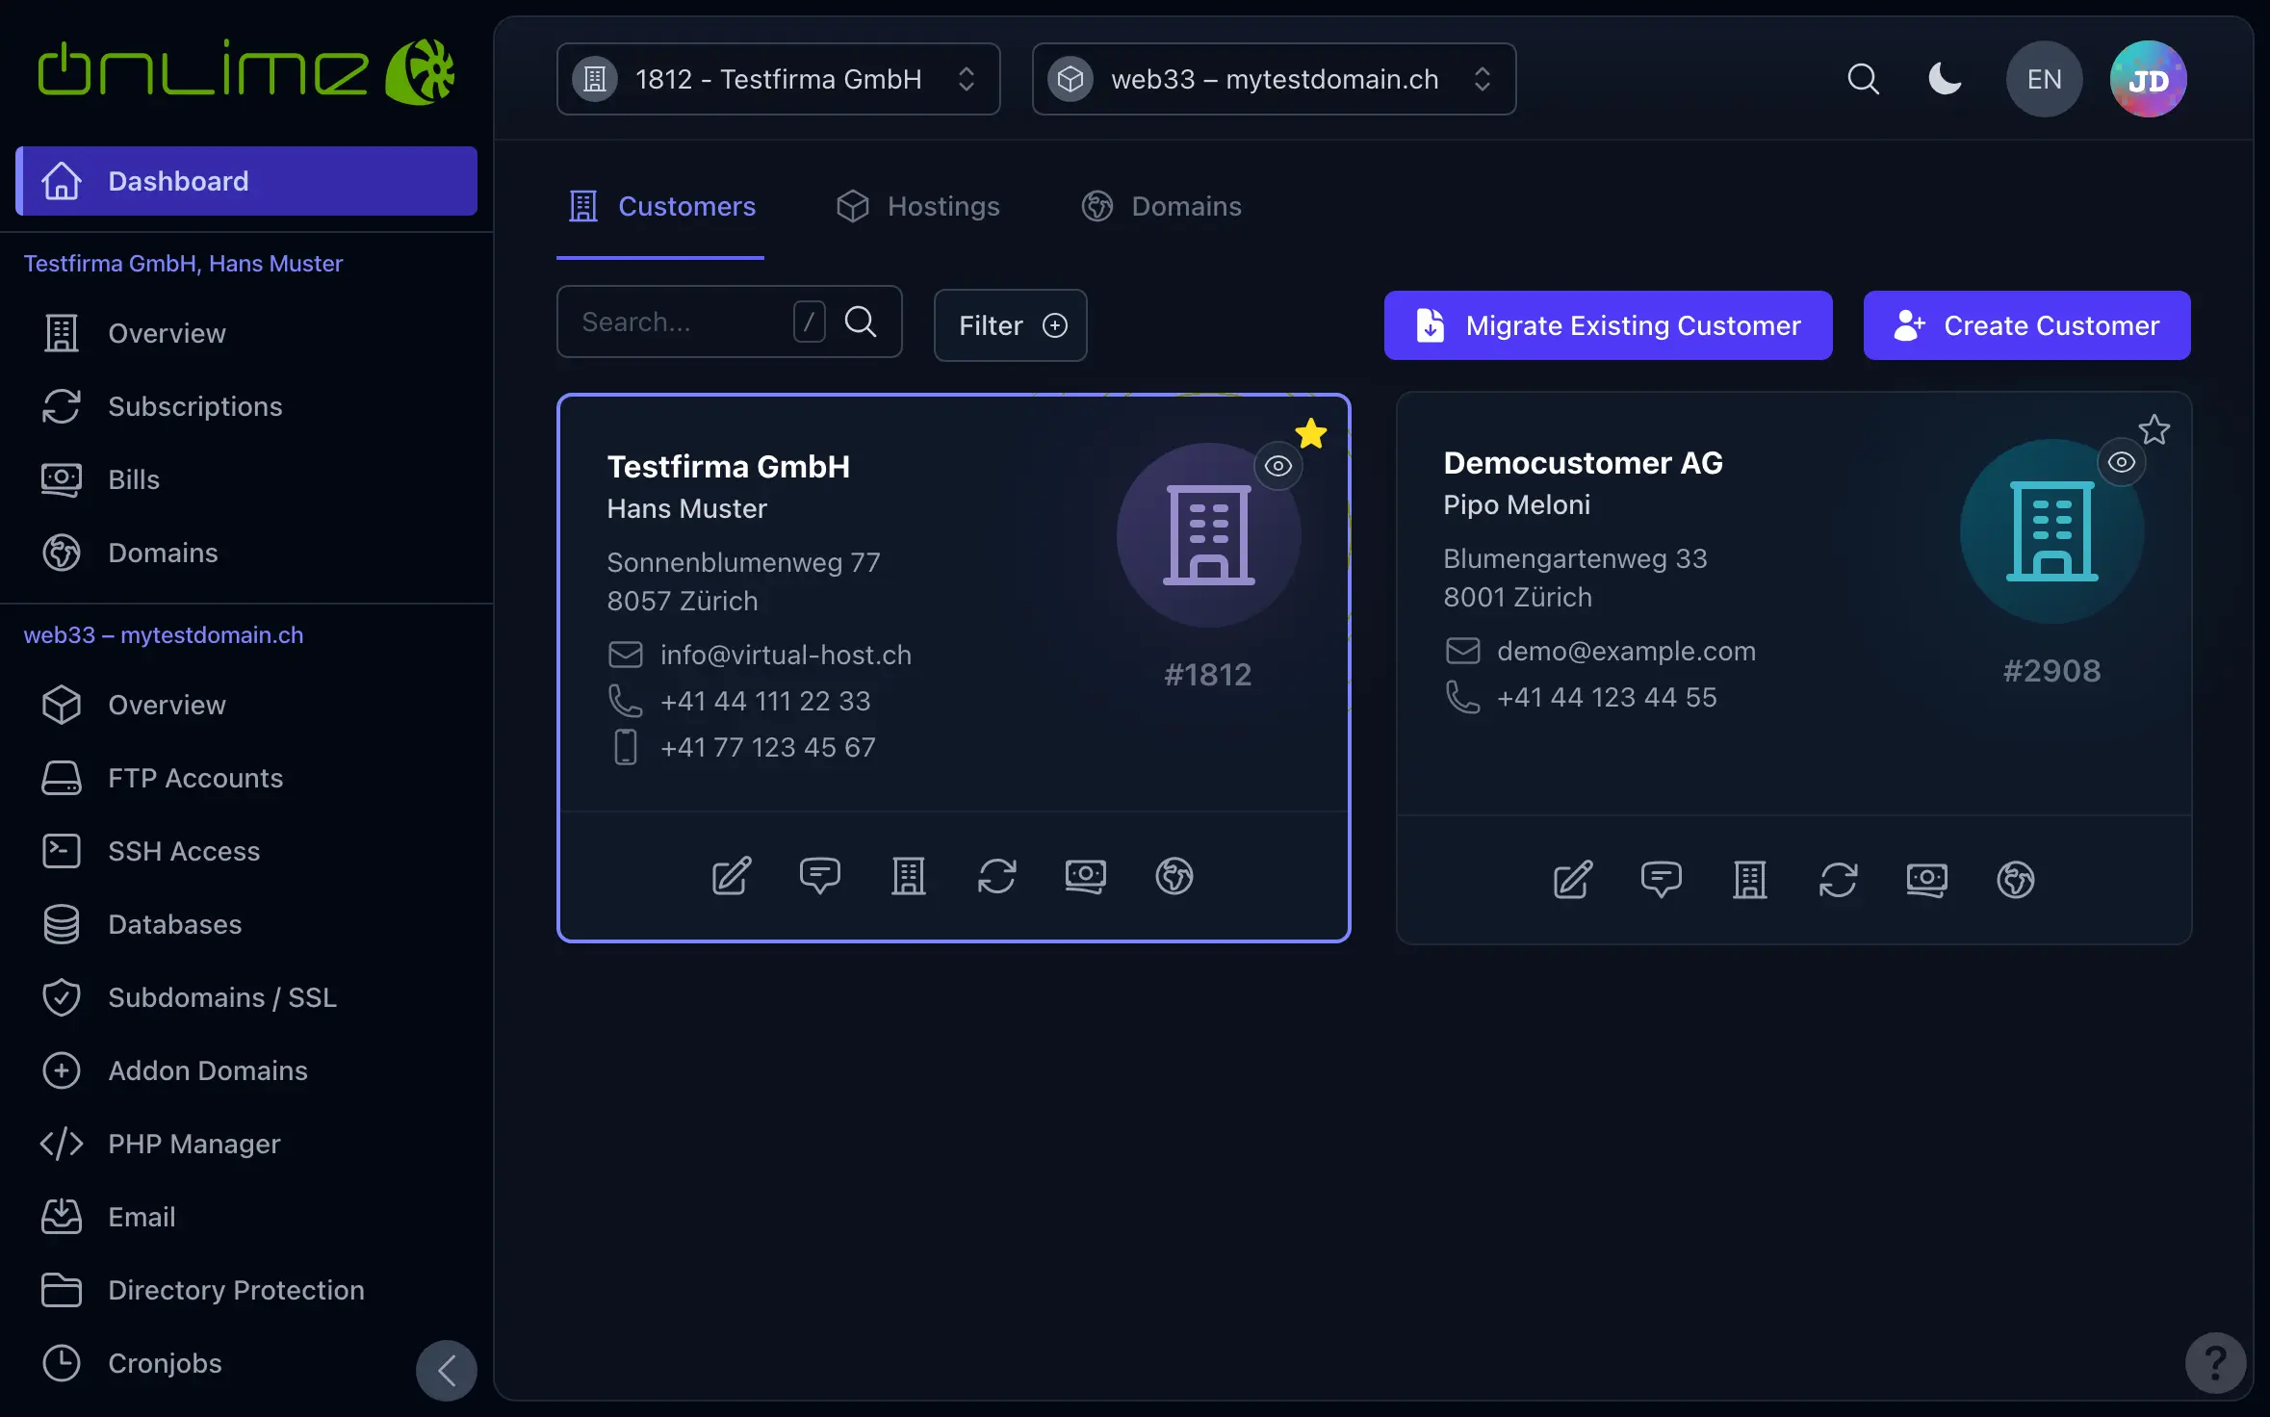
Task: Click the Testfirma GmbH building avatar
Action: 1208,535
